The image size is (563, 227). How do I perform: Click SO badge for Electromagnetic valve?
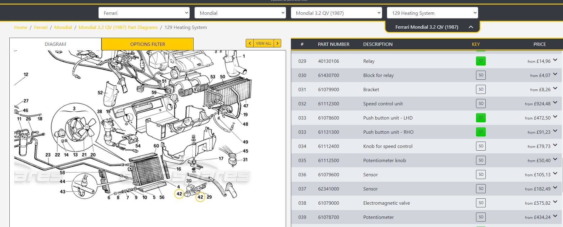coord(481,203)
